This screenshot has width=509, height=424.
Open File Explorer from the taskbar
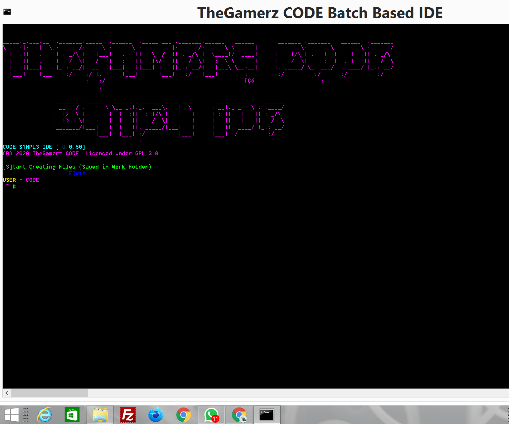pyautogui.click(x=100, y=414)
